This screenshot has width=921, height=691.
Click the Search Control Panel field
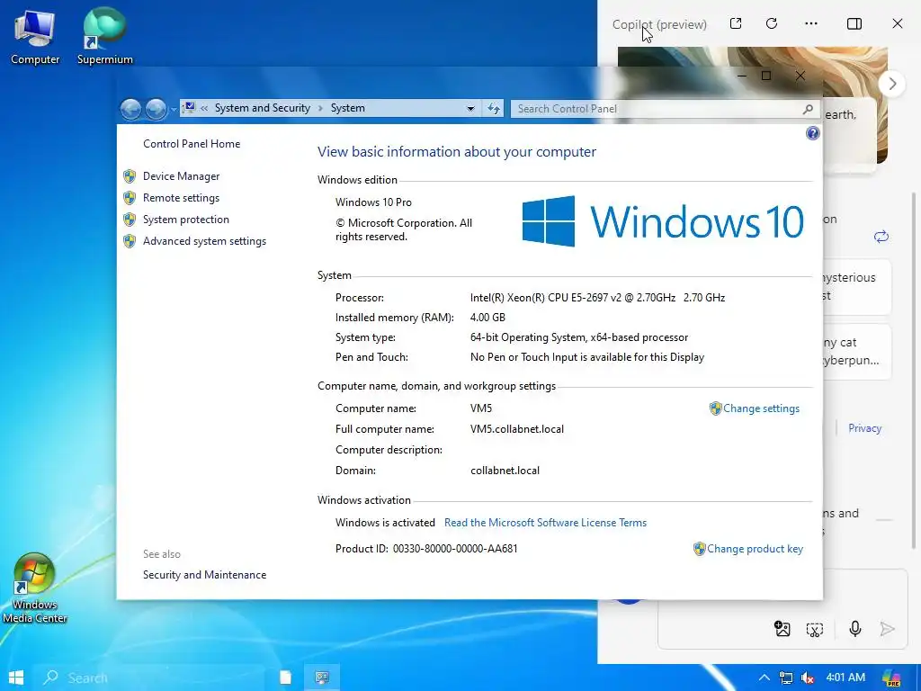(665, 109)
